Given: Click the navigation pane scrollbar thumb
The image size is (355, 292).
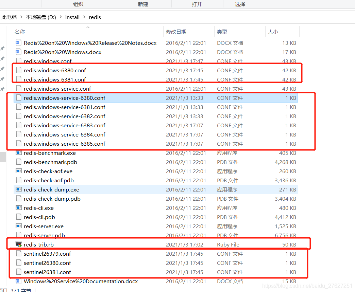Looking at the screenshot, I should pyautogui.click(x=3, y=157).
